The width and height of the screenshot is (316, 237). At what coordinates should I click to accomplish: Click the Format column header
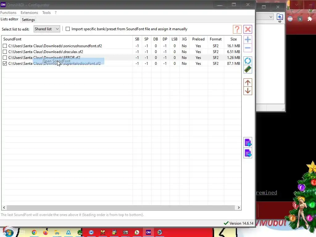pos(216,39)
